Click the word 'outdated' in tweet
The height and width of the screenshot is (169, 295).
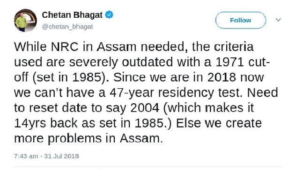click(x=147, y=62)
